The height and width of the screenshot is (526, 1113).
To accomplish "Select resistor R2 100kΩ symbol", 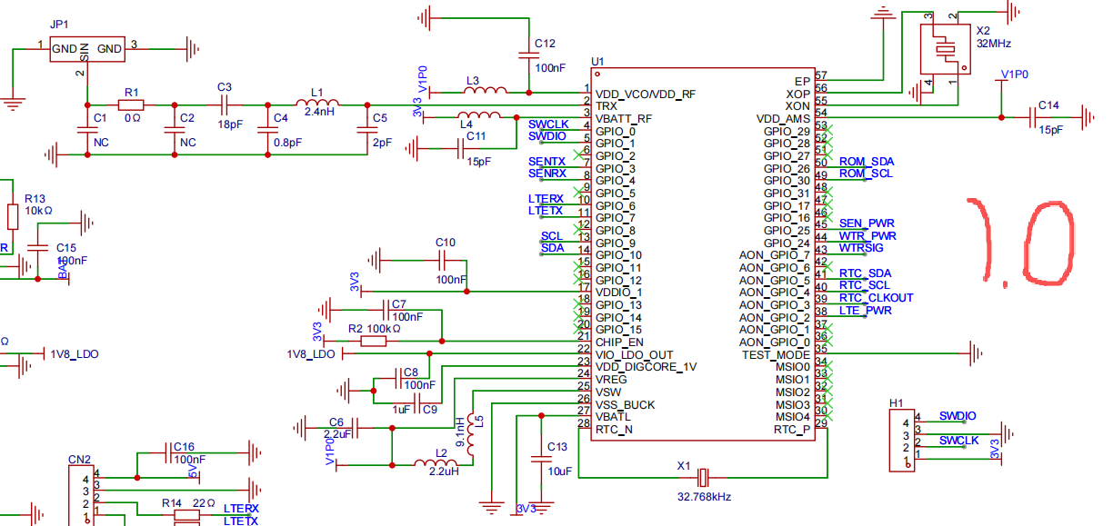I will [x=373, y=342].
